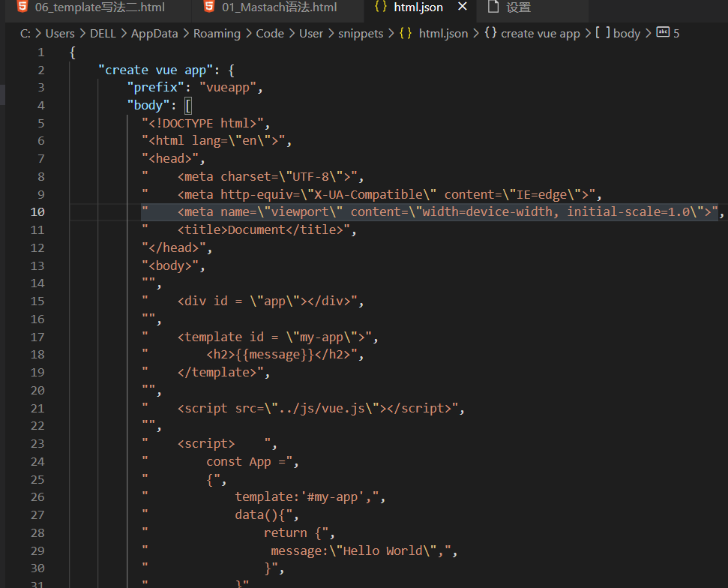This screenshot has height=588, width=728.
Task: Click the JSON braces icon on html.json tab
Action: [x=381, y=7]
